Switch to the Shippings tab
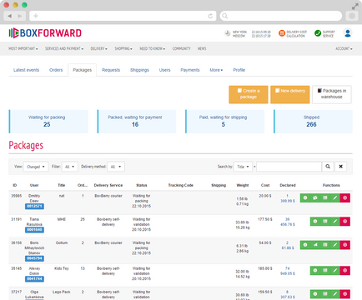Screen dimensions: 362x300 pyautogui.click(x=139, y=70)
